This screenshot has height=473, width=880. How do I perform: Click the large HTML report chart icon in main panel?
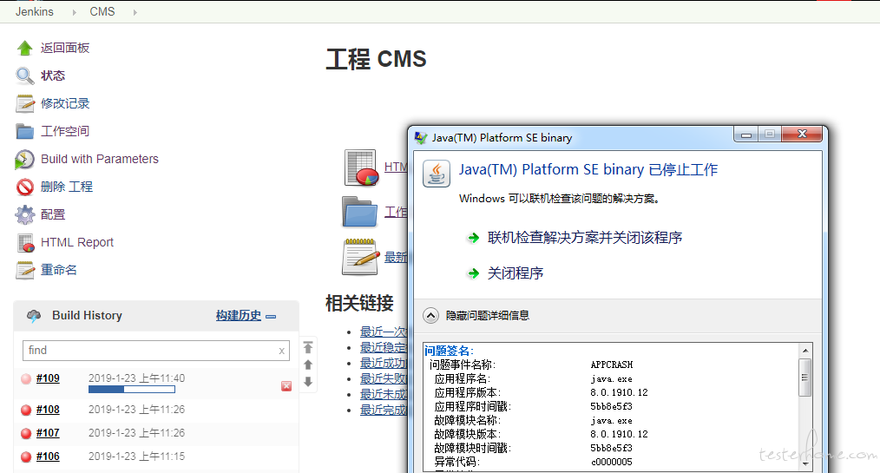point(361,168)
